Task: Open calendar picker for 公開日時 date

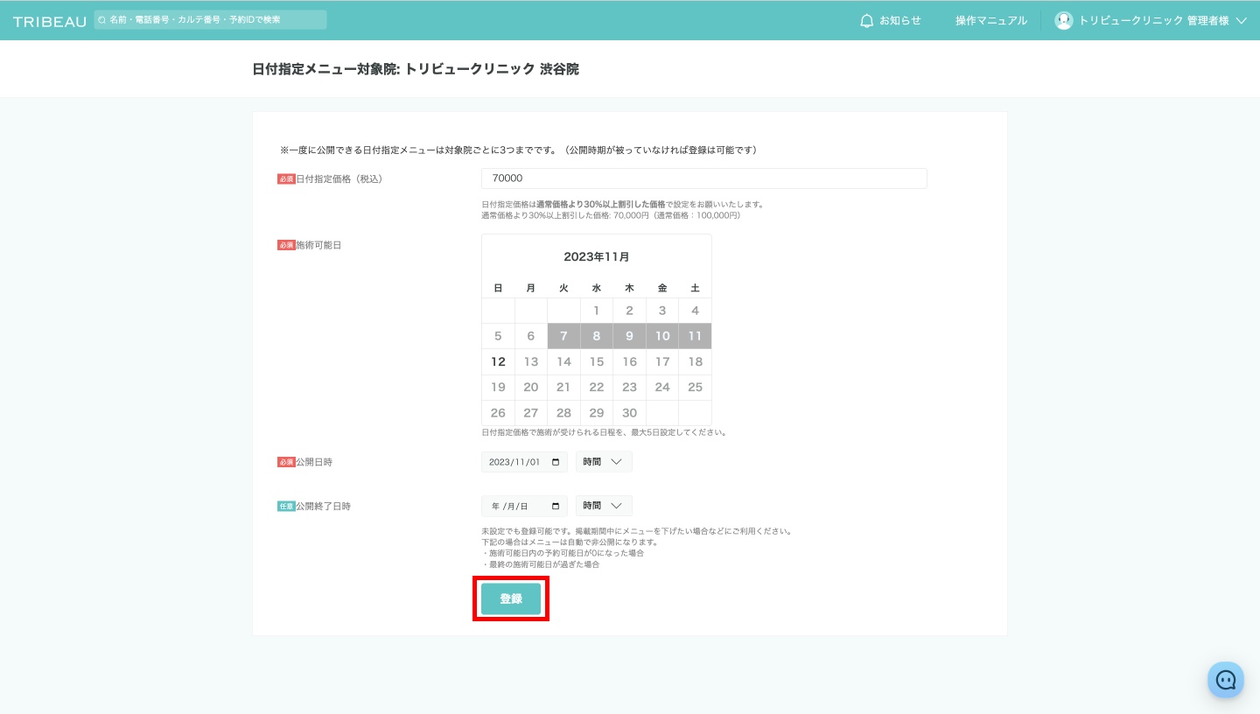Action: 556,462
